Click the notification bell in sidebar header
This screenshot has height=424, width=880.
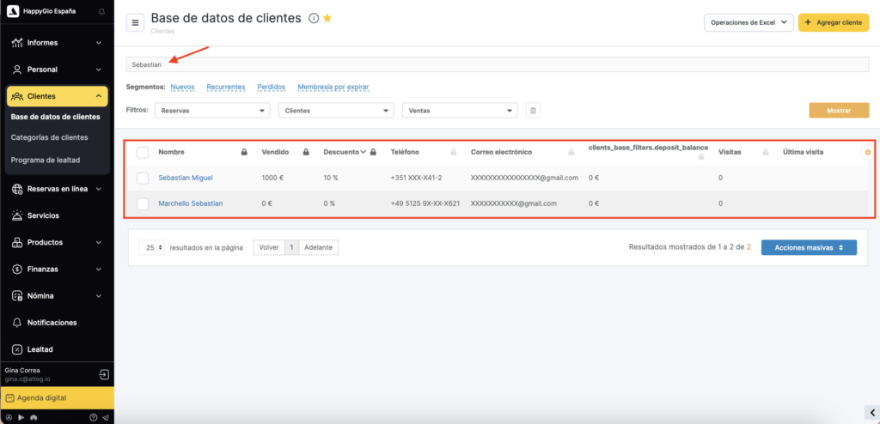pos(102,12)
